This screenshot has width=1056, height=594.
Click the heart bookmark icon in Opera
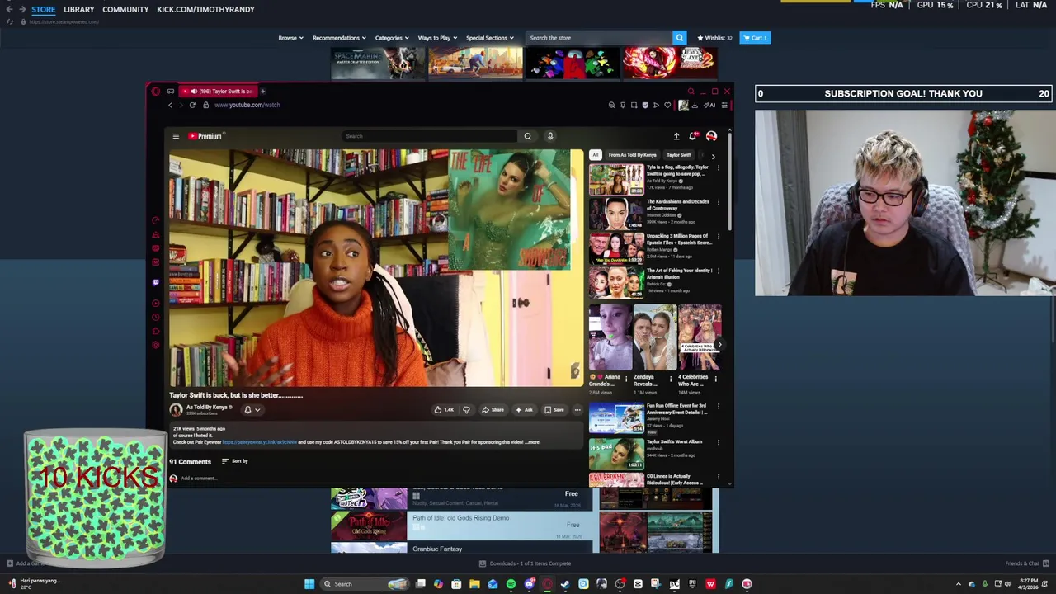(x=667, y=105)
